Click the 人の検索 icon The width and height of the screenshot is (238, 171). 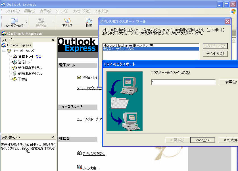tap(79, 167)
